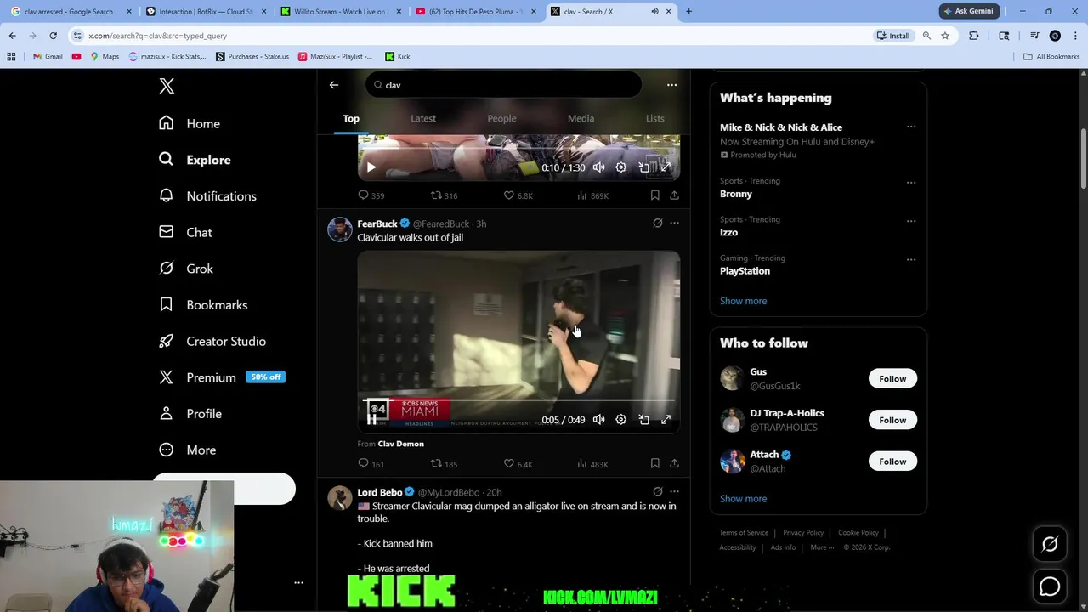Viewport: 1088px width, 612px height.
Task: Open options for Mike & Nick promoted trend
Action: [911, 127]
